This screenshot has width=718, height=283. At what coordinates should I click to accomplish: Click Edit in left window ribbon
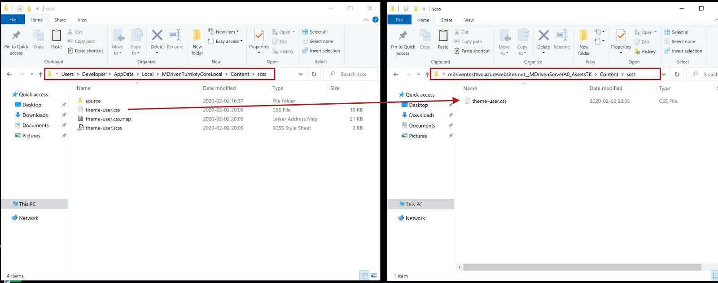pyautogui.click(x=280, y=42)
